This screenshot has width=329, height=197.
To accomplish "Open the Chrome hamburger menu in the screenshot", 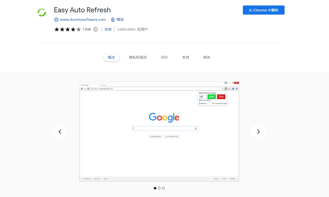I will point(237,89).
